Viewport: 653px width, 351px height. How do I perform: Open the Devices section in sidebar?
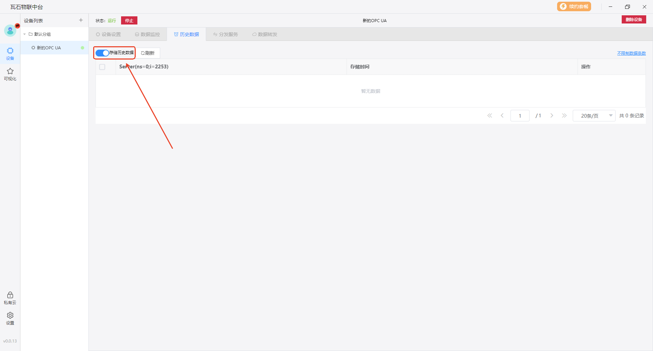point(10,54)
